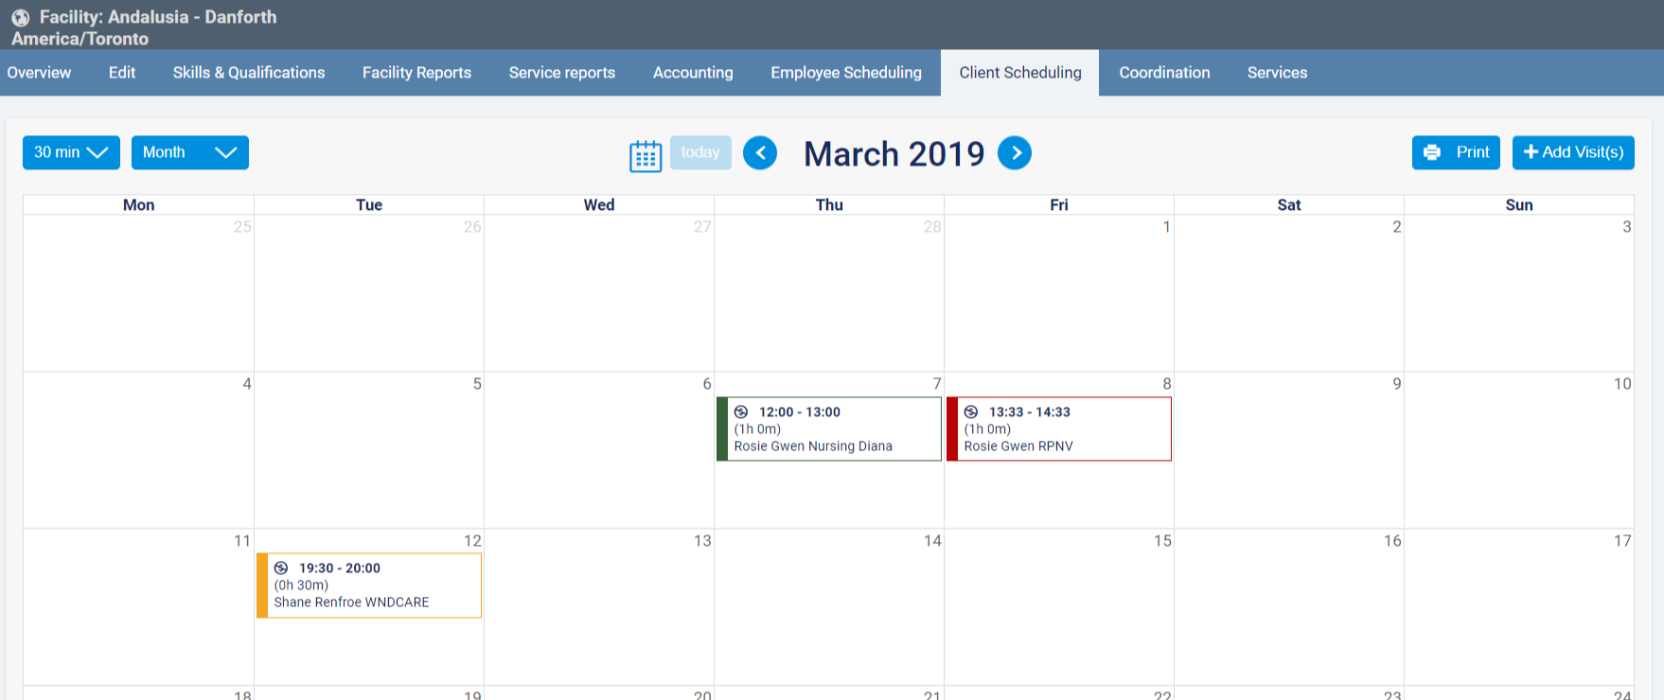Click the Fri column header
Screen dimensions: 1664x700
click(x=1059, y=204)
